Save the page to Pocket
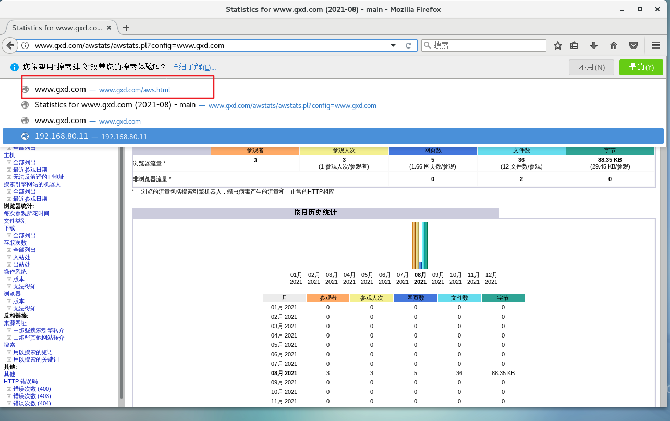Screen dimensions: 670x421 [634, 45]
